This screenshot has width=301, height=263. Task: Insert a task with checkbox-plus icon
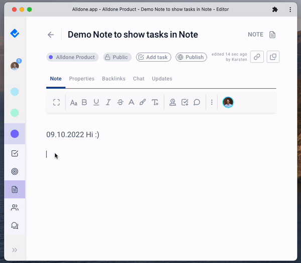click(185, 102)
